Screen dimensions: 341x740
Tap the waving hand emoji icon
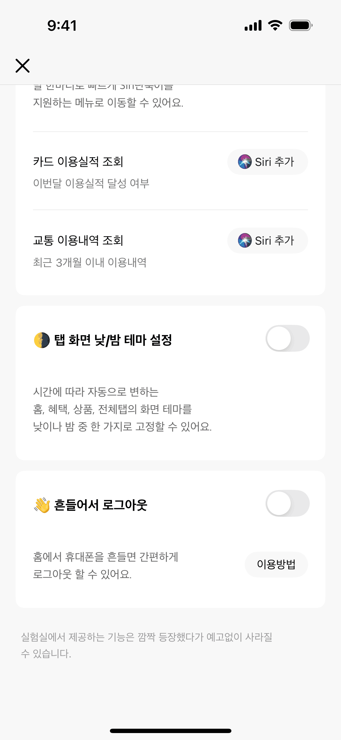[x=42, y=505]
